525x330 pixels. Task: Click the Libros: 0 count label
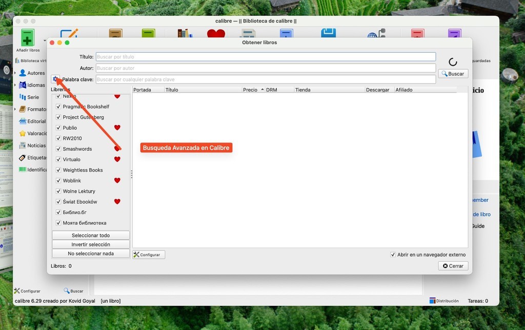point(62,266)
